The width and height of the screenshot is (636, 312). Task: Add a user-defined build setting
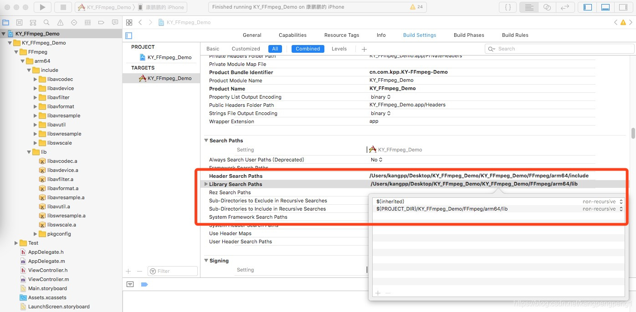coord(364,49)
